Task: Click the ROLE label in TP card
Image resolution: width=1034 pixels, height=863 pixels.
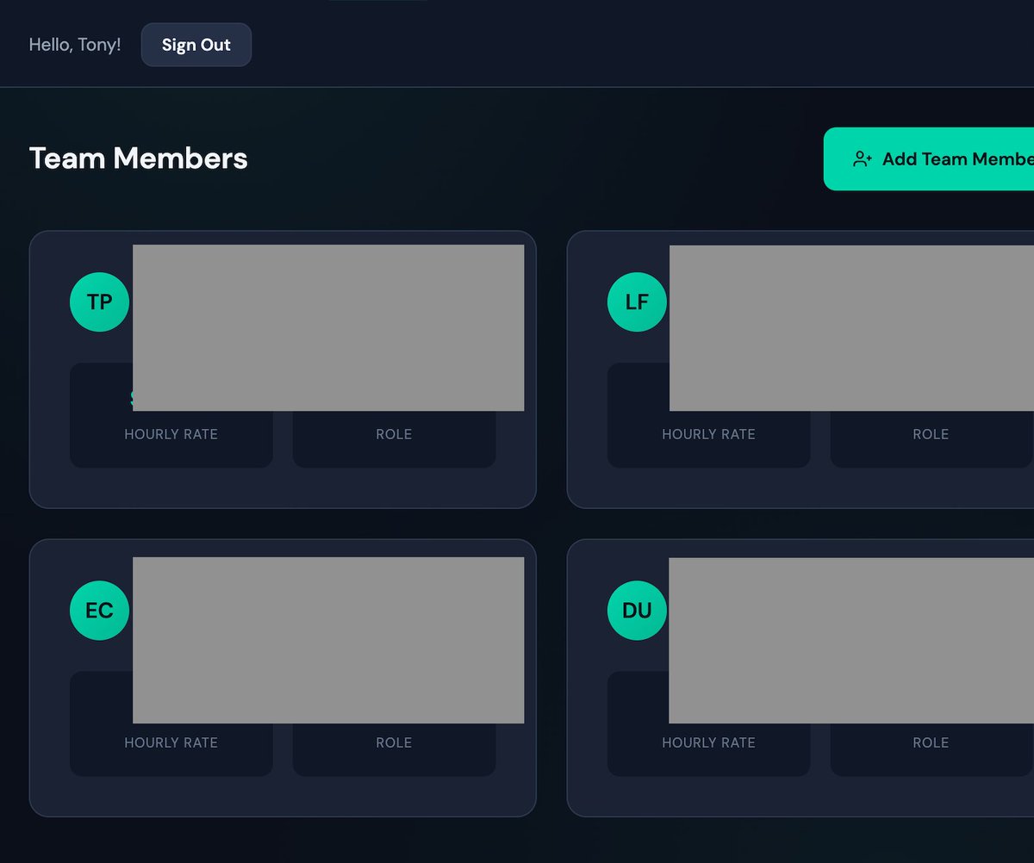Action: [x=394, y=434]
